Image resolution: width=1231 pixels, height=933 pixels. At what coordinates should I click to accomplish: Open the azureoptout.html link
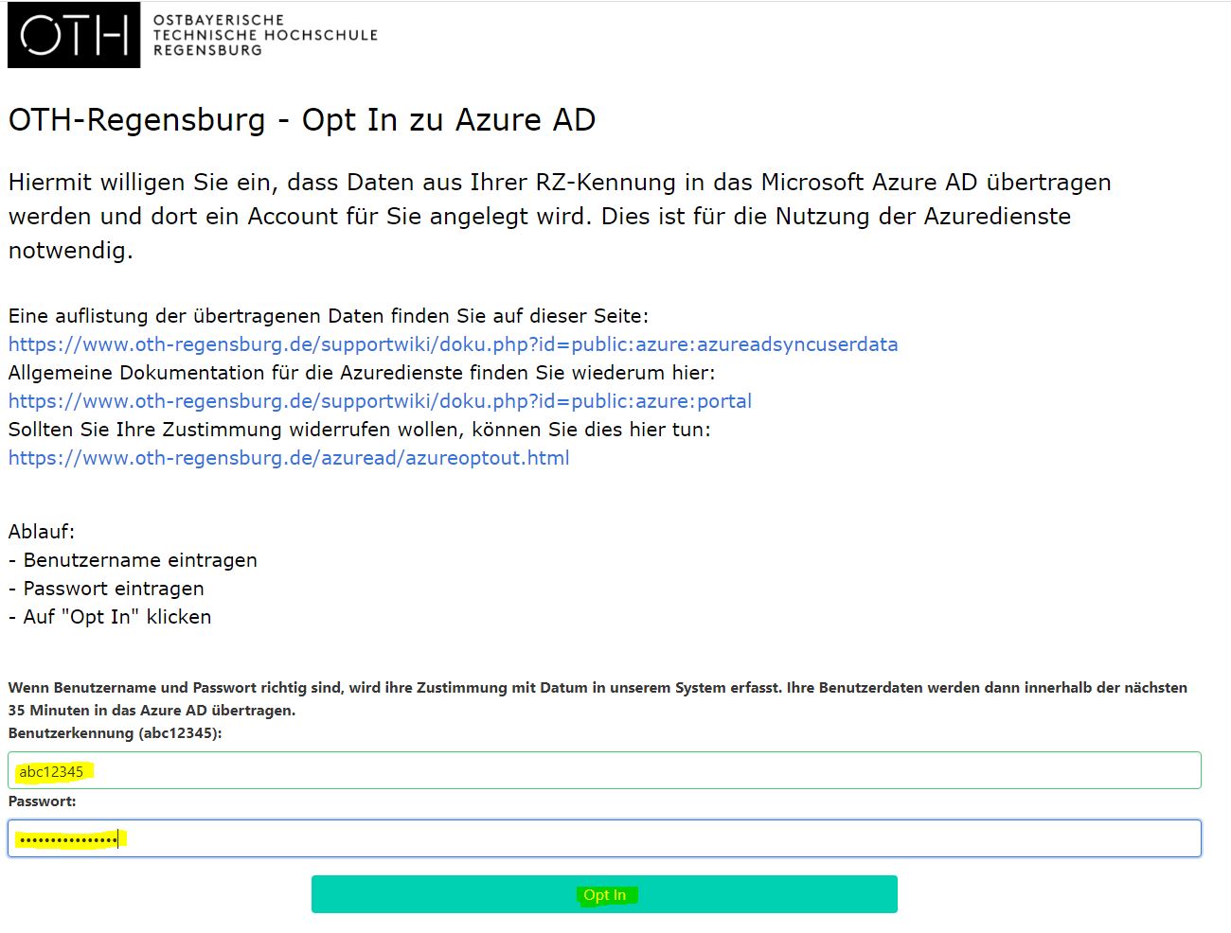coord(289,458)
